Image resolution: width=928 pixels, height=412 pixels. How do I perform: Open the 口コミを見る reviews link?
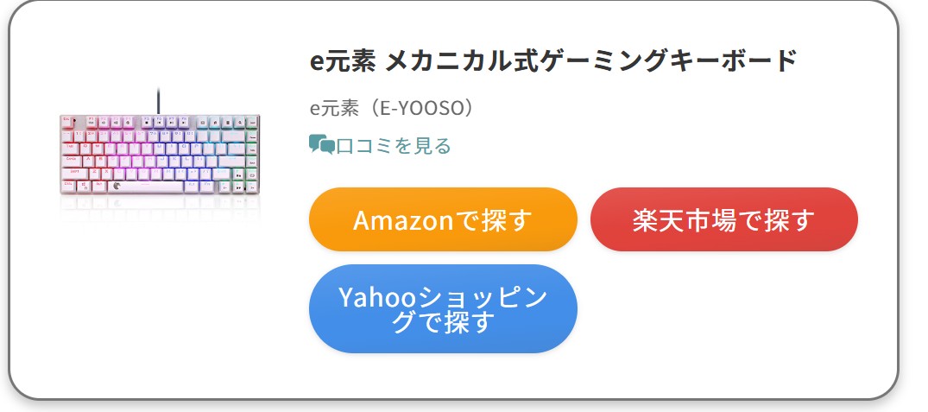pyautogui.click(x=380, y=146)
